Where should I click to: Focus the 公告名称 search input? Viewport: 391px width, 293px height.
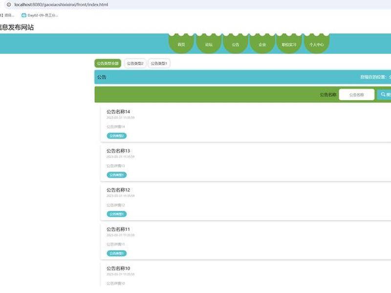pyautogui.click(x=357, y=95)
